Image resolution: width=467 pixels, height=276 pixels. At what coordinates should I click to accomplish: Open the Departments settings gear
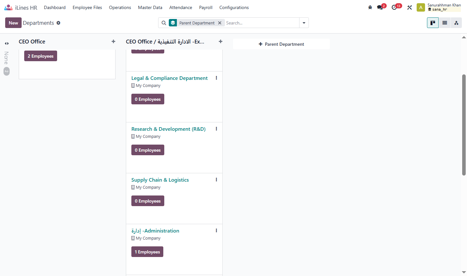click(58, 23)
